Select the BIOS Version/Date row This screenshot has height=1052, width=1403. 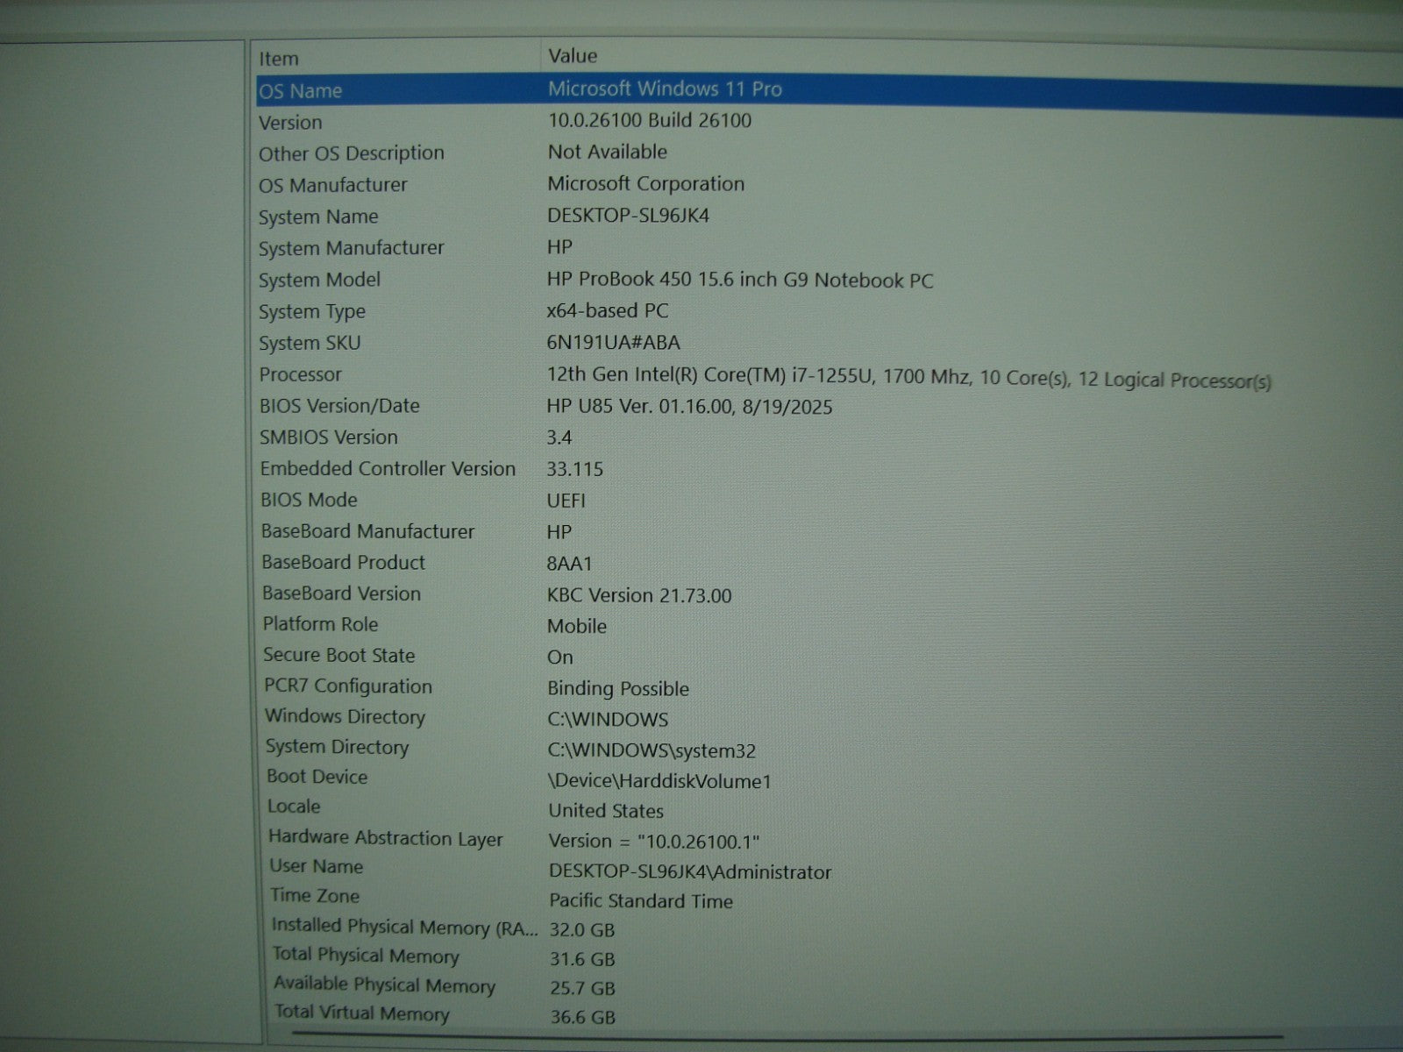(339, 406)
